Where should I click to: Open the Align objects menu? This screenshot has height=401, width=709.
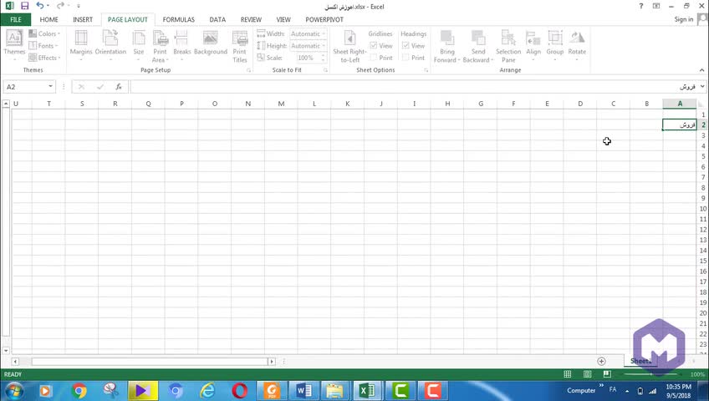[533, 45]
